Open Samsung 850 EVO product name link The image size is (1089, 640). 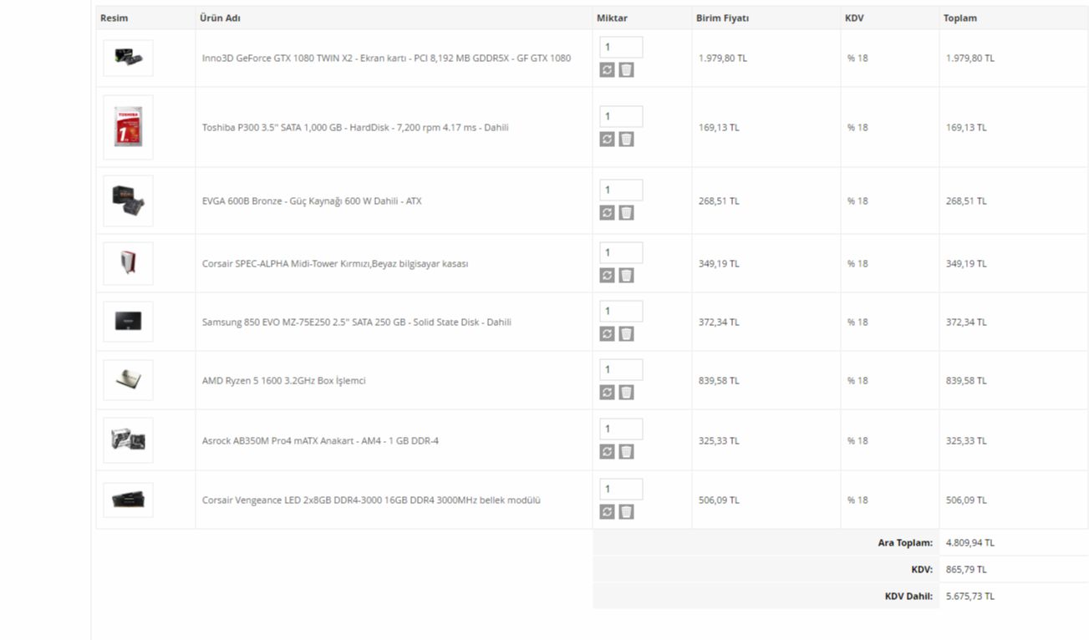tap(356, 323)
